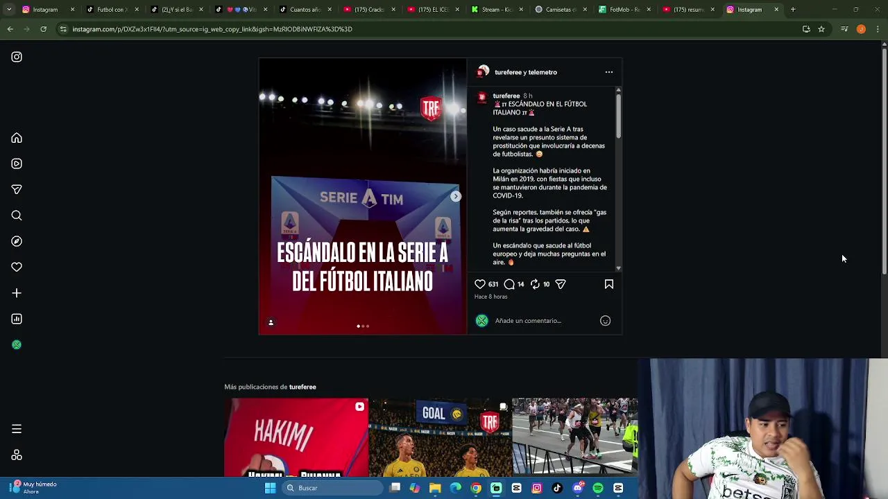Click Añade un comentario input field
The width and height of the screenshot is (888, 499).
click(545, 320)
